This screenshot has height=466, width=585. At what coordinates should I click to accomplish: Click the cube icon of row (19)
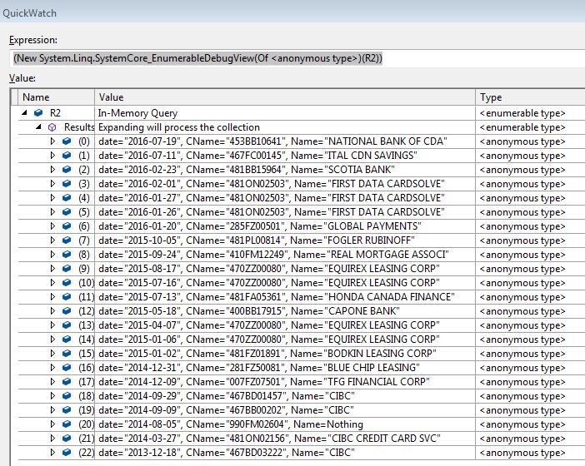tap(67, 409)
